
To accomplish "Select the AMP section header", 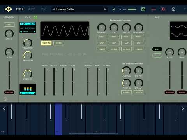I will click(x=157, y=17).
